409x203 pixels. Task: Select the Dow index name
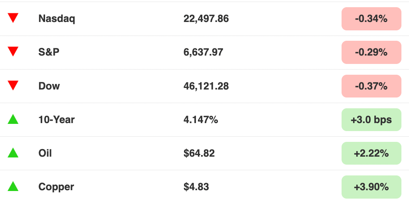(x=49, y=86)
